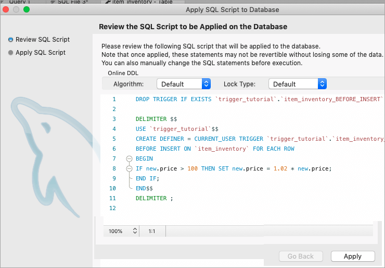Viewport: 385px width, 268px height.
Task: Switch to the SQL File 3 tab
Action: [73, 2]
